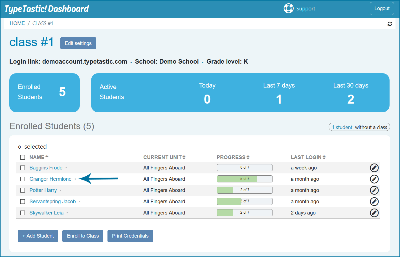
Task: Check the box beside Baggins Frodo
Action: pos(23,168)
